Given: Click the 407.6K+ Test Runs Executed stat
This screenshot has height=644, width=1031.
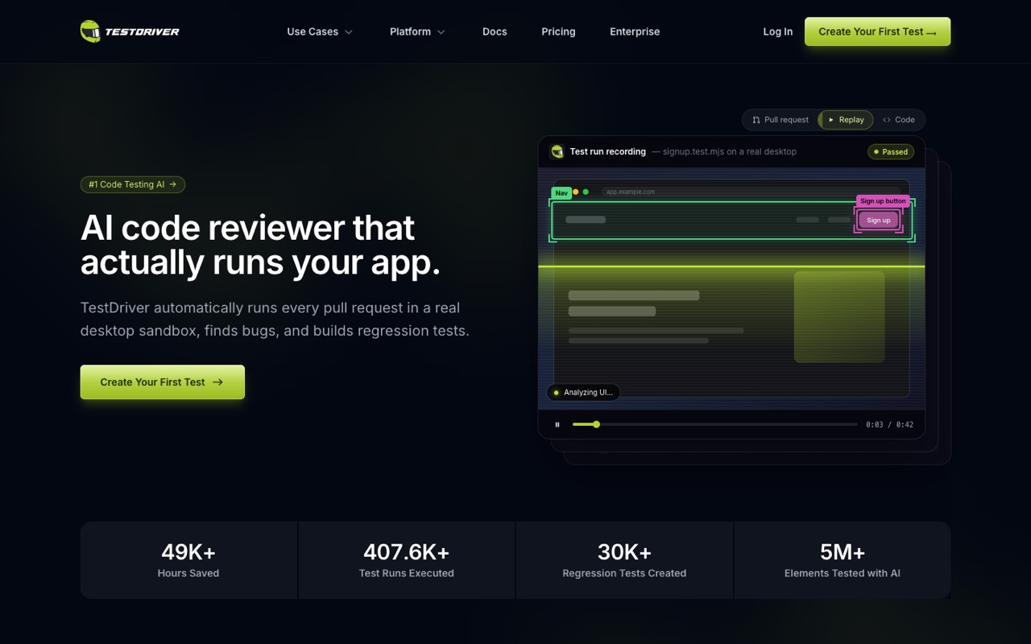Looking at the screenshot, I should pyautogui.click(x=407, y=560).
